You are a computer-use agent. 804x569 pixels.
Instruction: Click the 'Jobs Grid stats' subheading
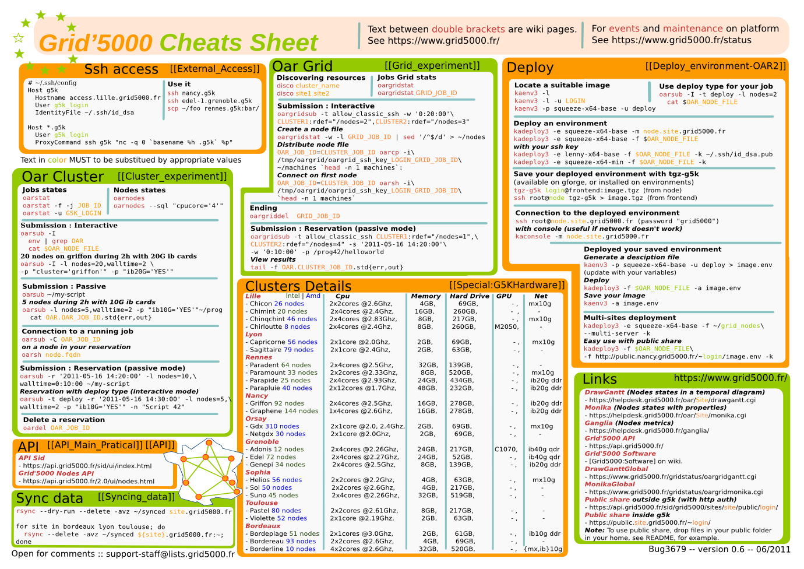[407, 77]
